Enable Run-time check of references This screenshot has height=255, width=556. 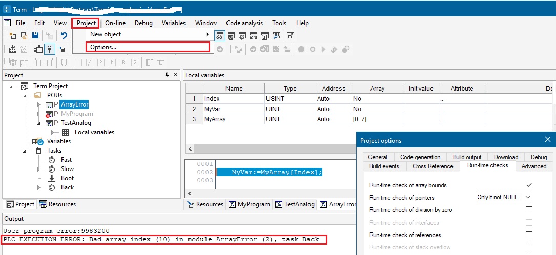pyautogui.click(x=529, y=235)
